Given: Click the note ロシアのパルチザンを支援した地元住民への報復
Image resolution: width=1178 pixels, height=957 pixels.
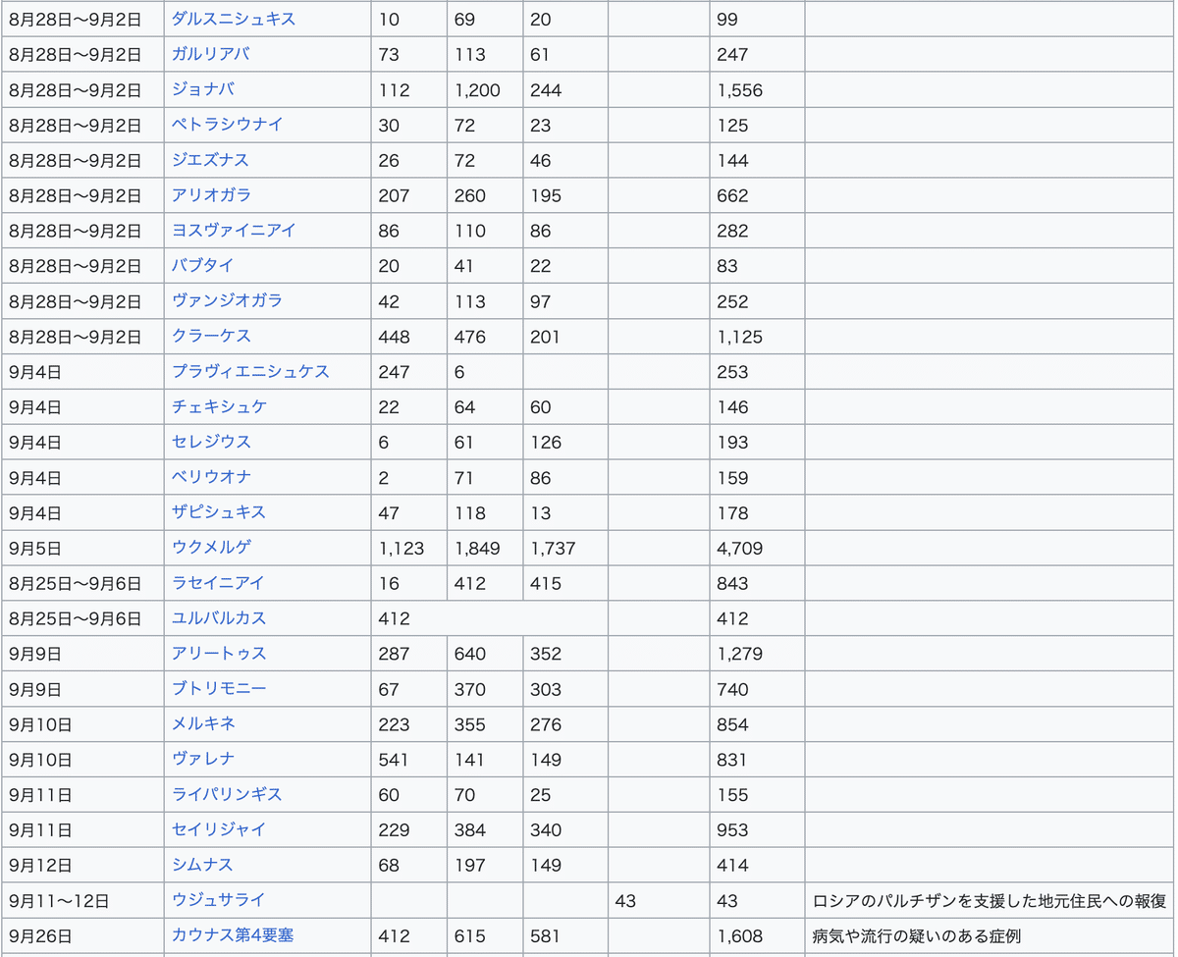Looking at the screenshot, I should (990, 901).
